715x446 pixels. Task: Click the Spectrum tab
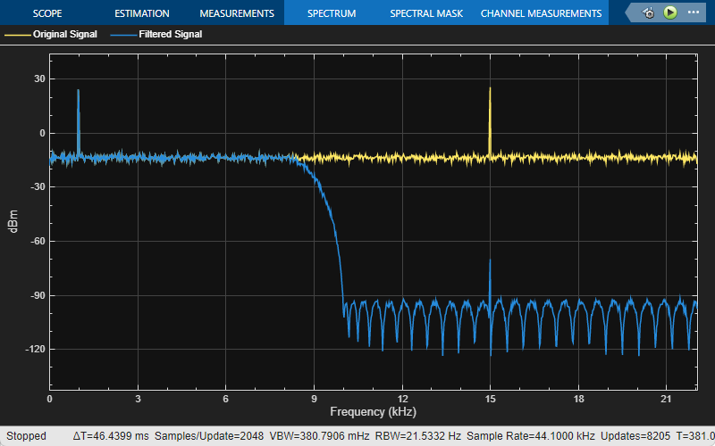coord(332,13)
